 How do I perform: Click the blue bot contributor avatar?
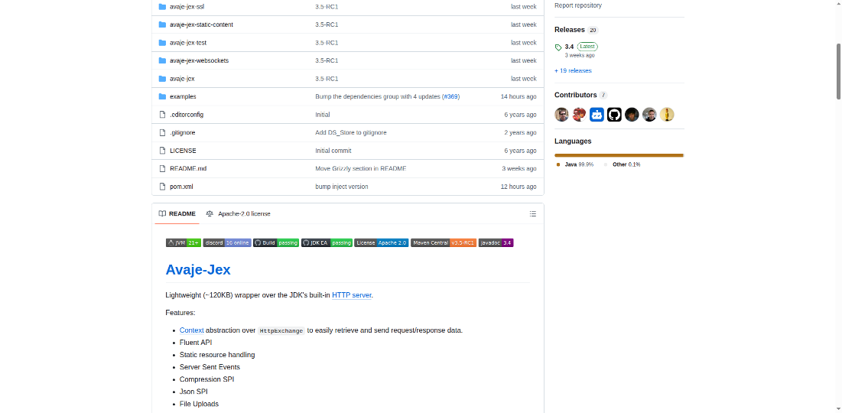point(597,115)
